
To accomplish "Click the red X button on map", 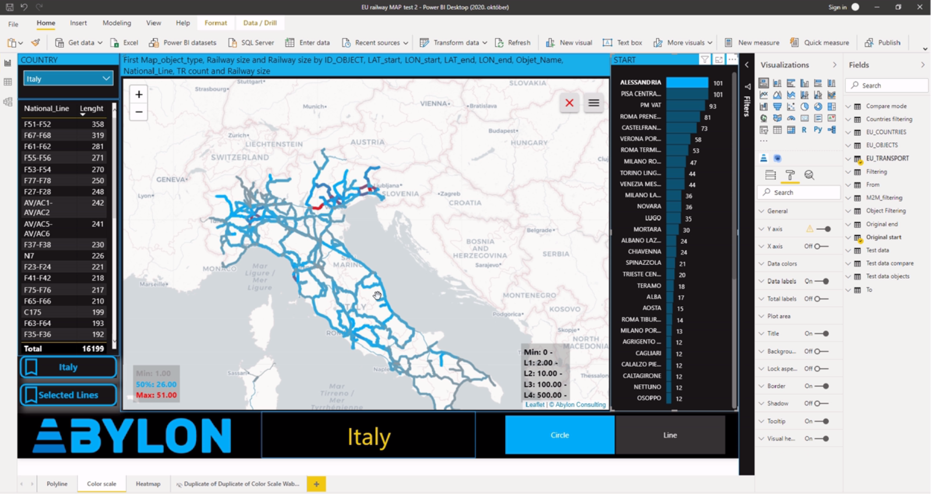I will pyautogui.click(x=569, y=103).
